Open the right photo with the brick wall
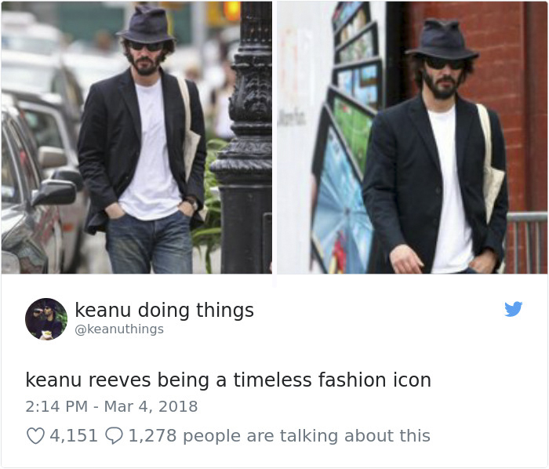549x469 pixels. click(412, 137)
